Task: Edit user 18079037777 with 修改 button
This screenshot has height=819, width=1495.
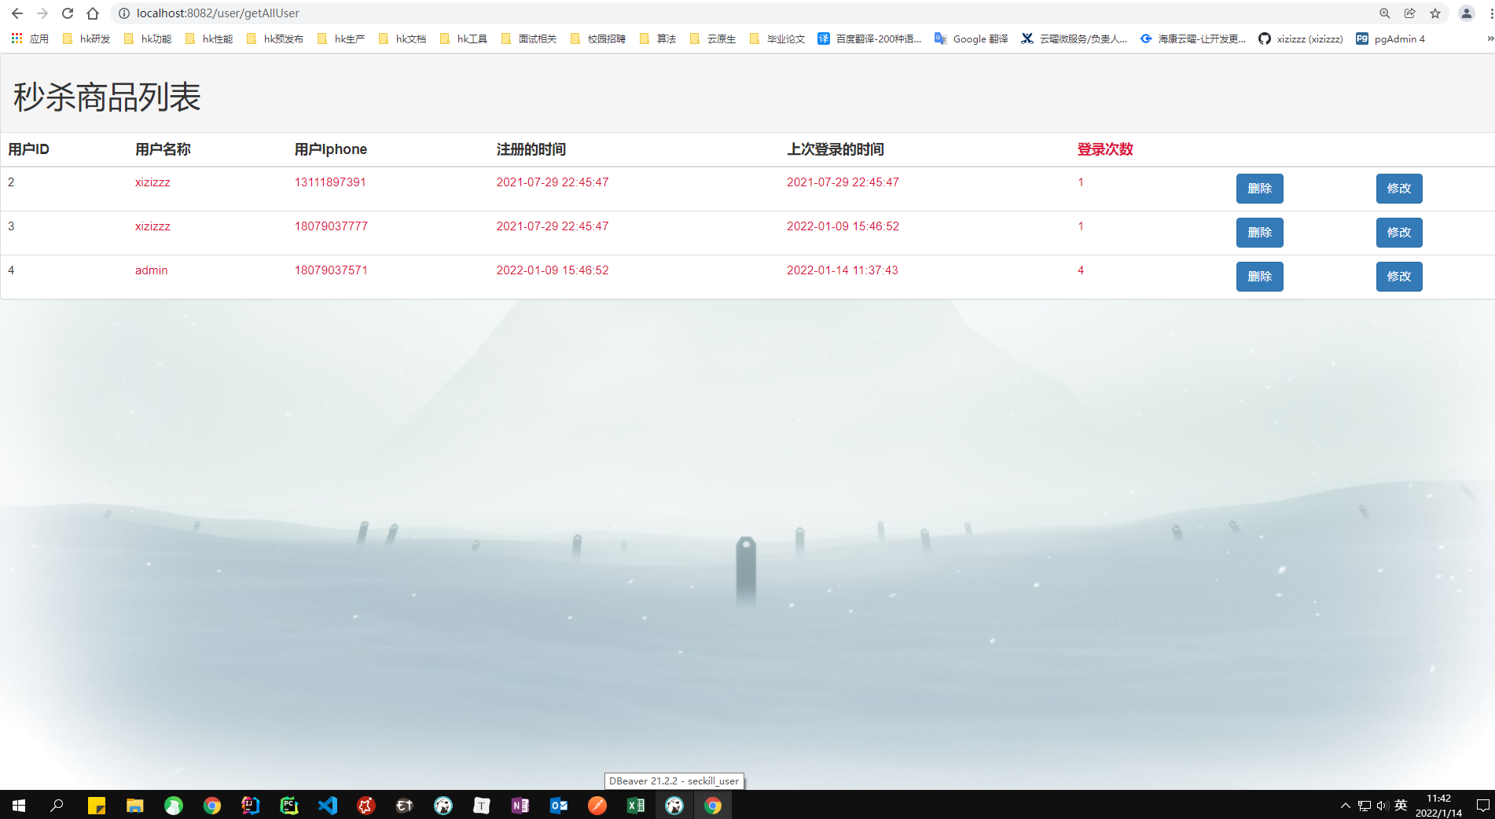Action: tap(1399, 233)
